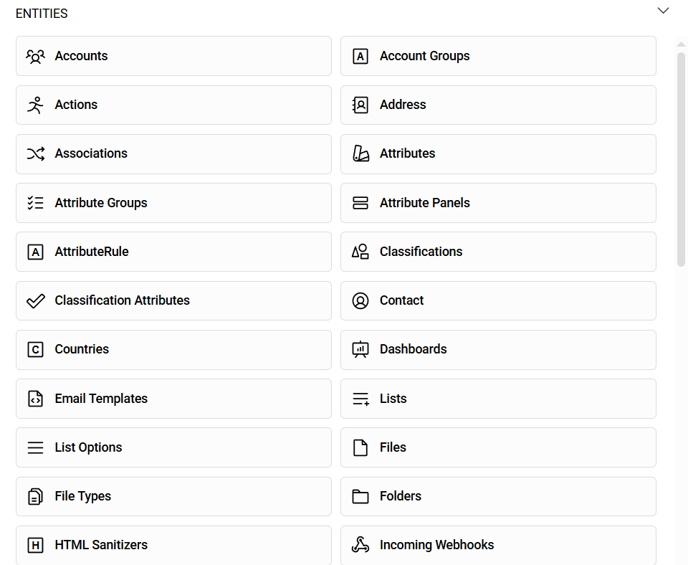Click the Attributes swatch icon
688x565 pixels.
(x=360, y=153)
